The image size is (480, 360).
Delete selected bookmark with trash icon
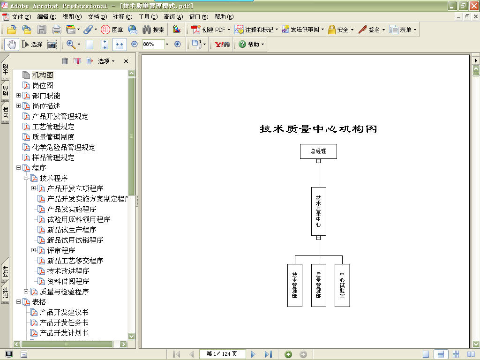click(x=65, y=61)
